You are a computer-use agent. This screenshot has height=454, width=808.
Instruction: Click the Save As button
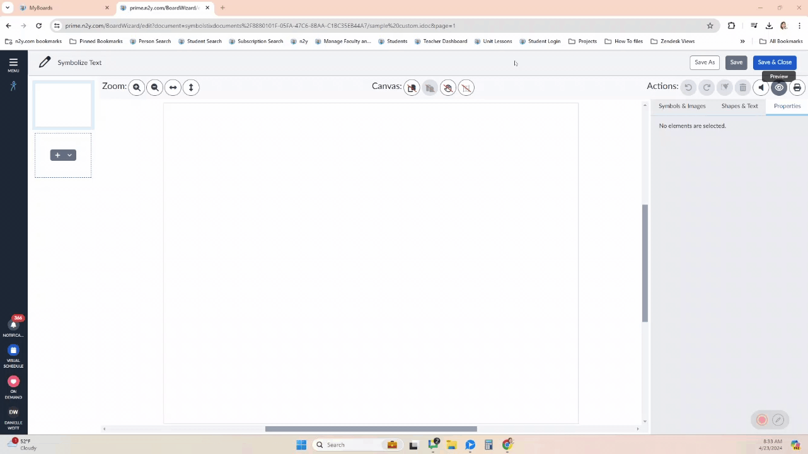click(x=705, y=62)
